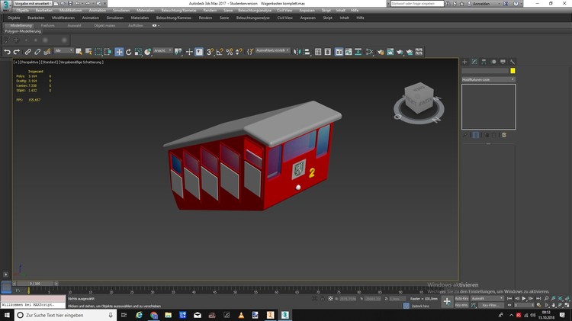
Task: Click the Undo arrow in main toolbar
Action: (7, 52)
